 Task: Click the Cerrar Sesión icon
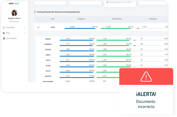click(x=4, y=38)
